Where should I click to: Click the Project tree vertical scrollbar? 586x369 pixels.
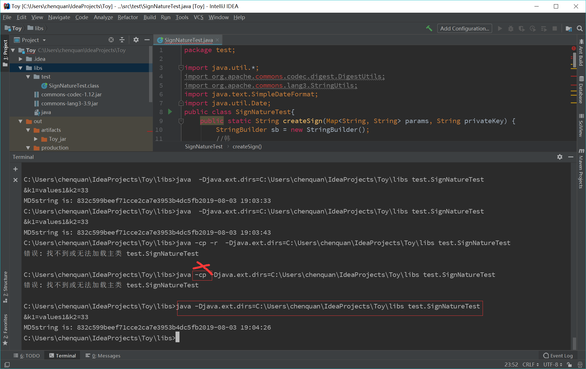tap(151, 74)
